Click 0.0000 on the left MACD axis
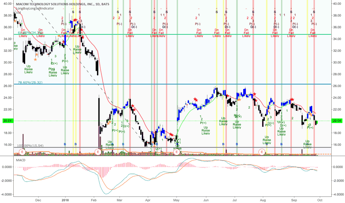Image resolution: width=345 pixels, height=203 pixels. pyautogui.click(x=7, y=167)
